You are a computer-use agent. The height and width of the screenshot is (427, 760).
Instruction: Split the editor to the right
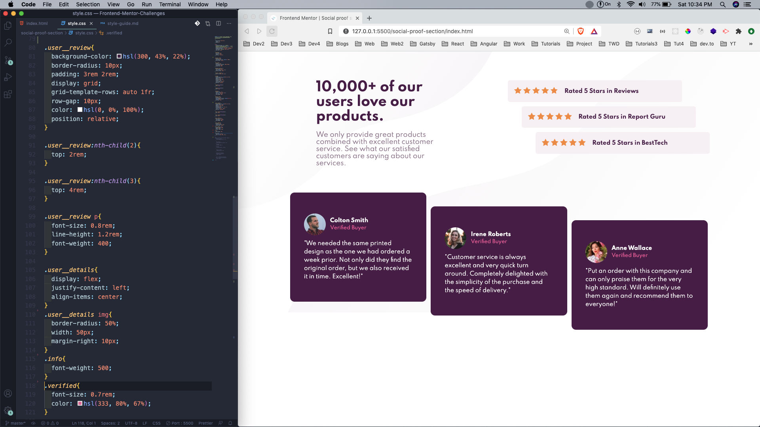coord(218,23)
